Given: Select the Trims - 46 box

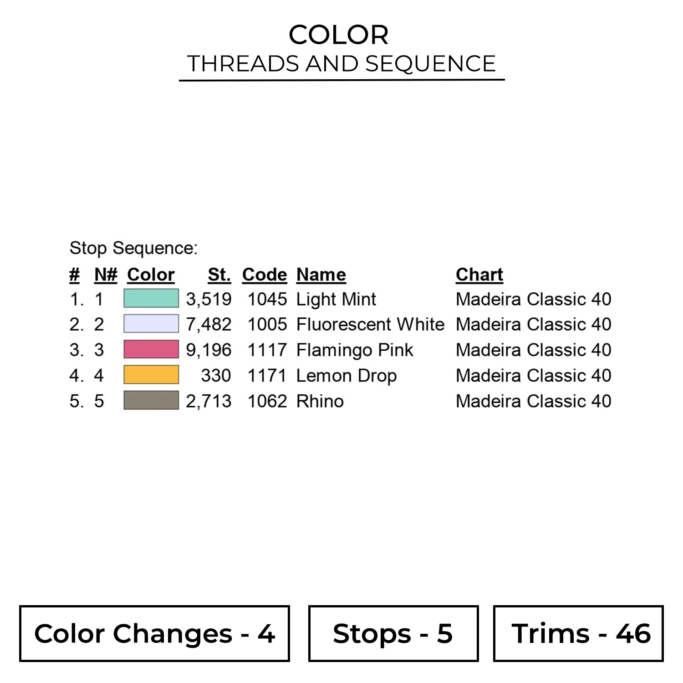Looking at the screenshot, I should (x=579, y=633).
